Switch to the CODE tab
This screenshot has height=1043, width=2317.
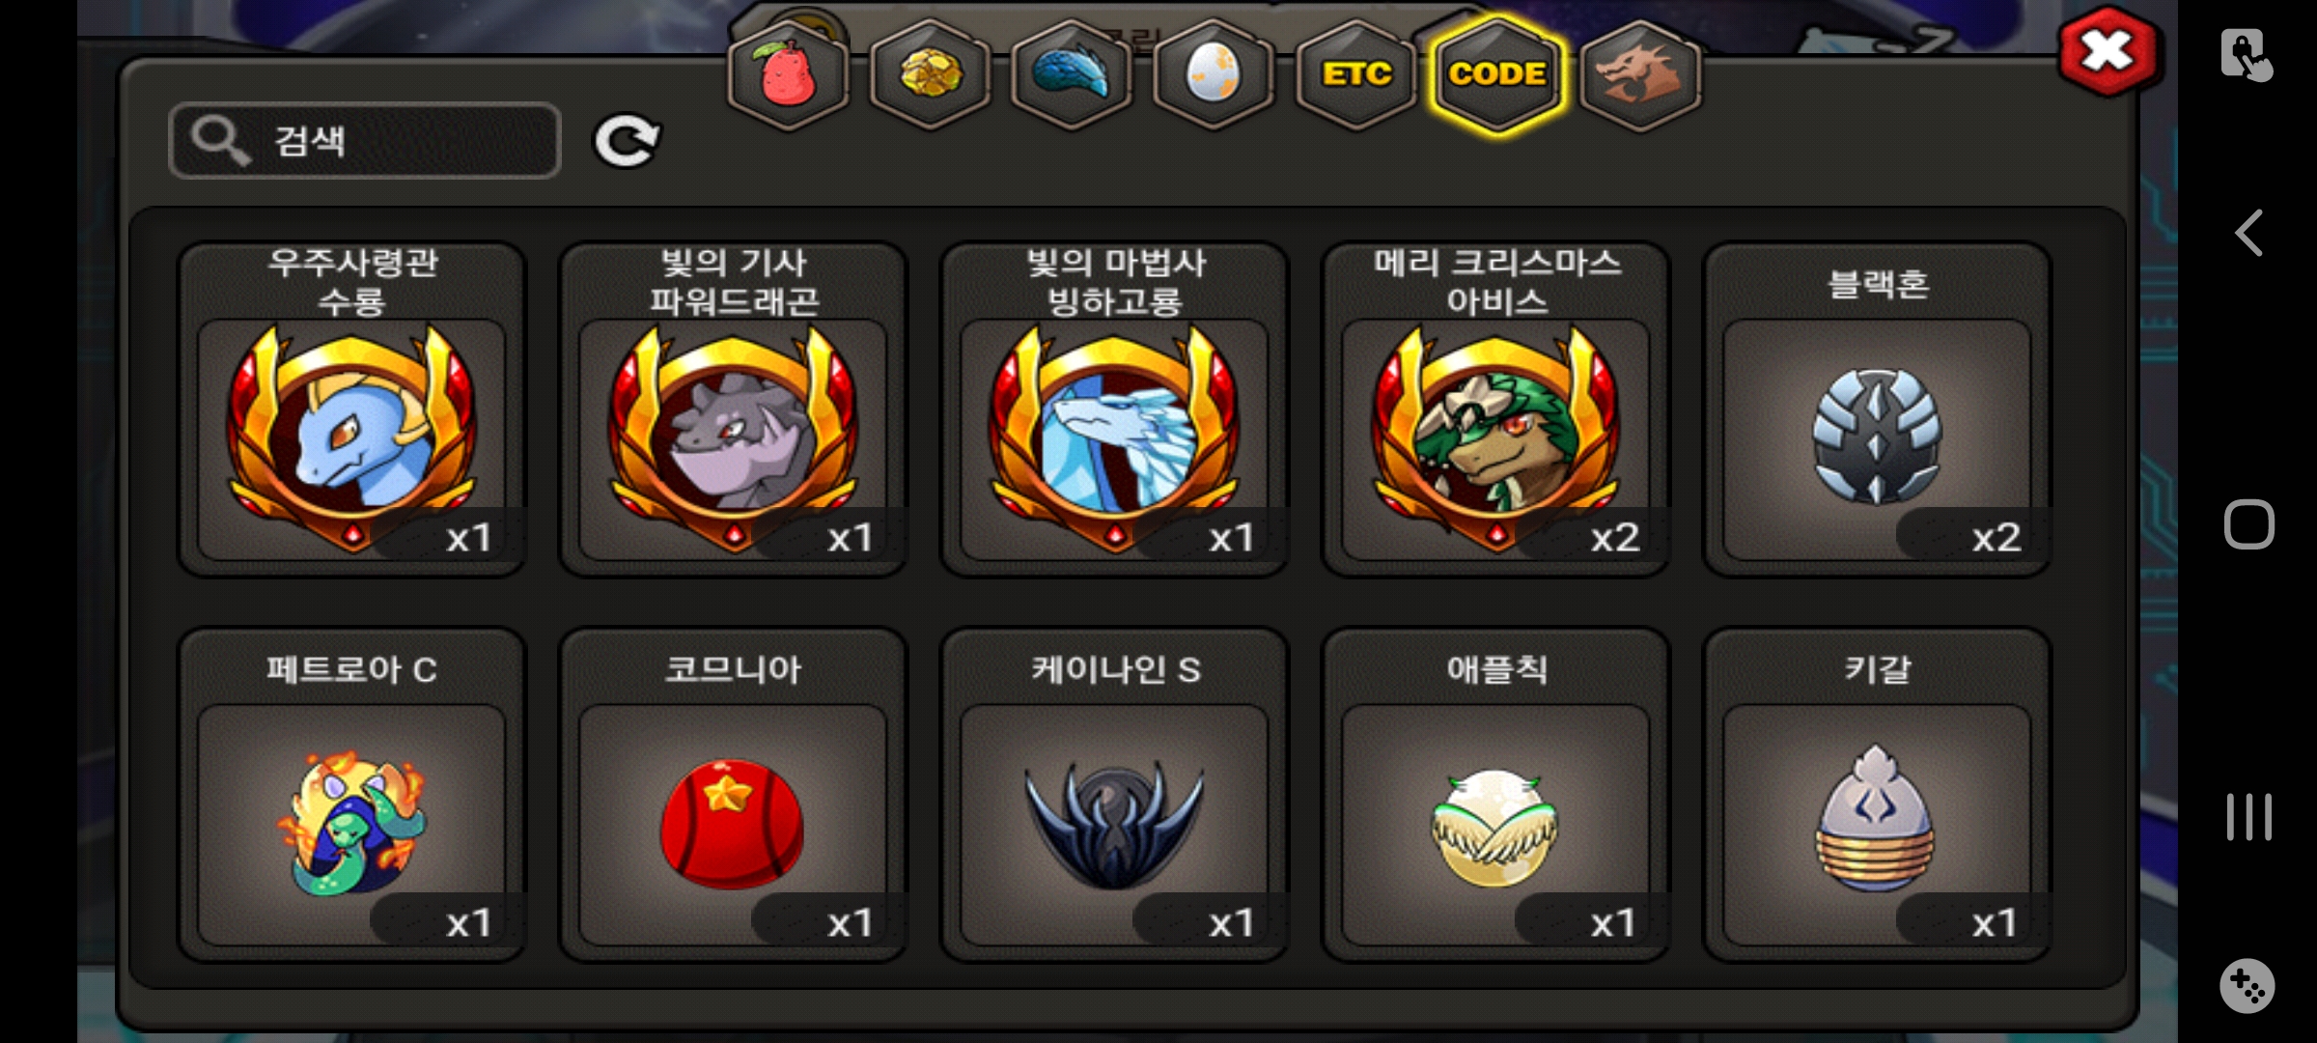[x=1497, y=75]
